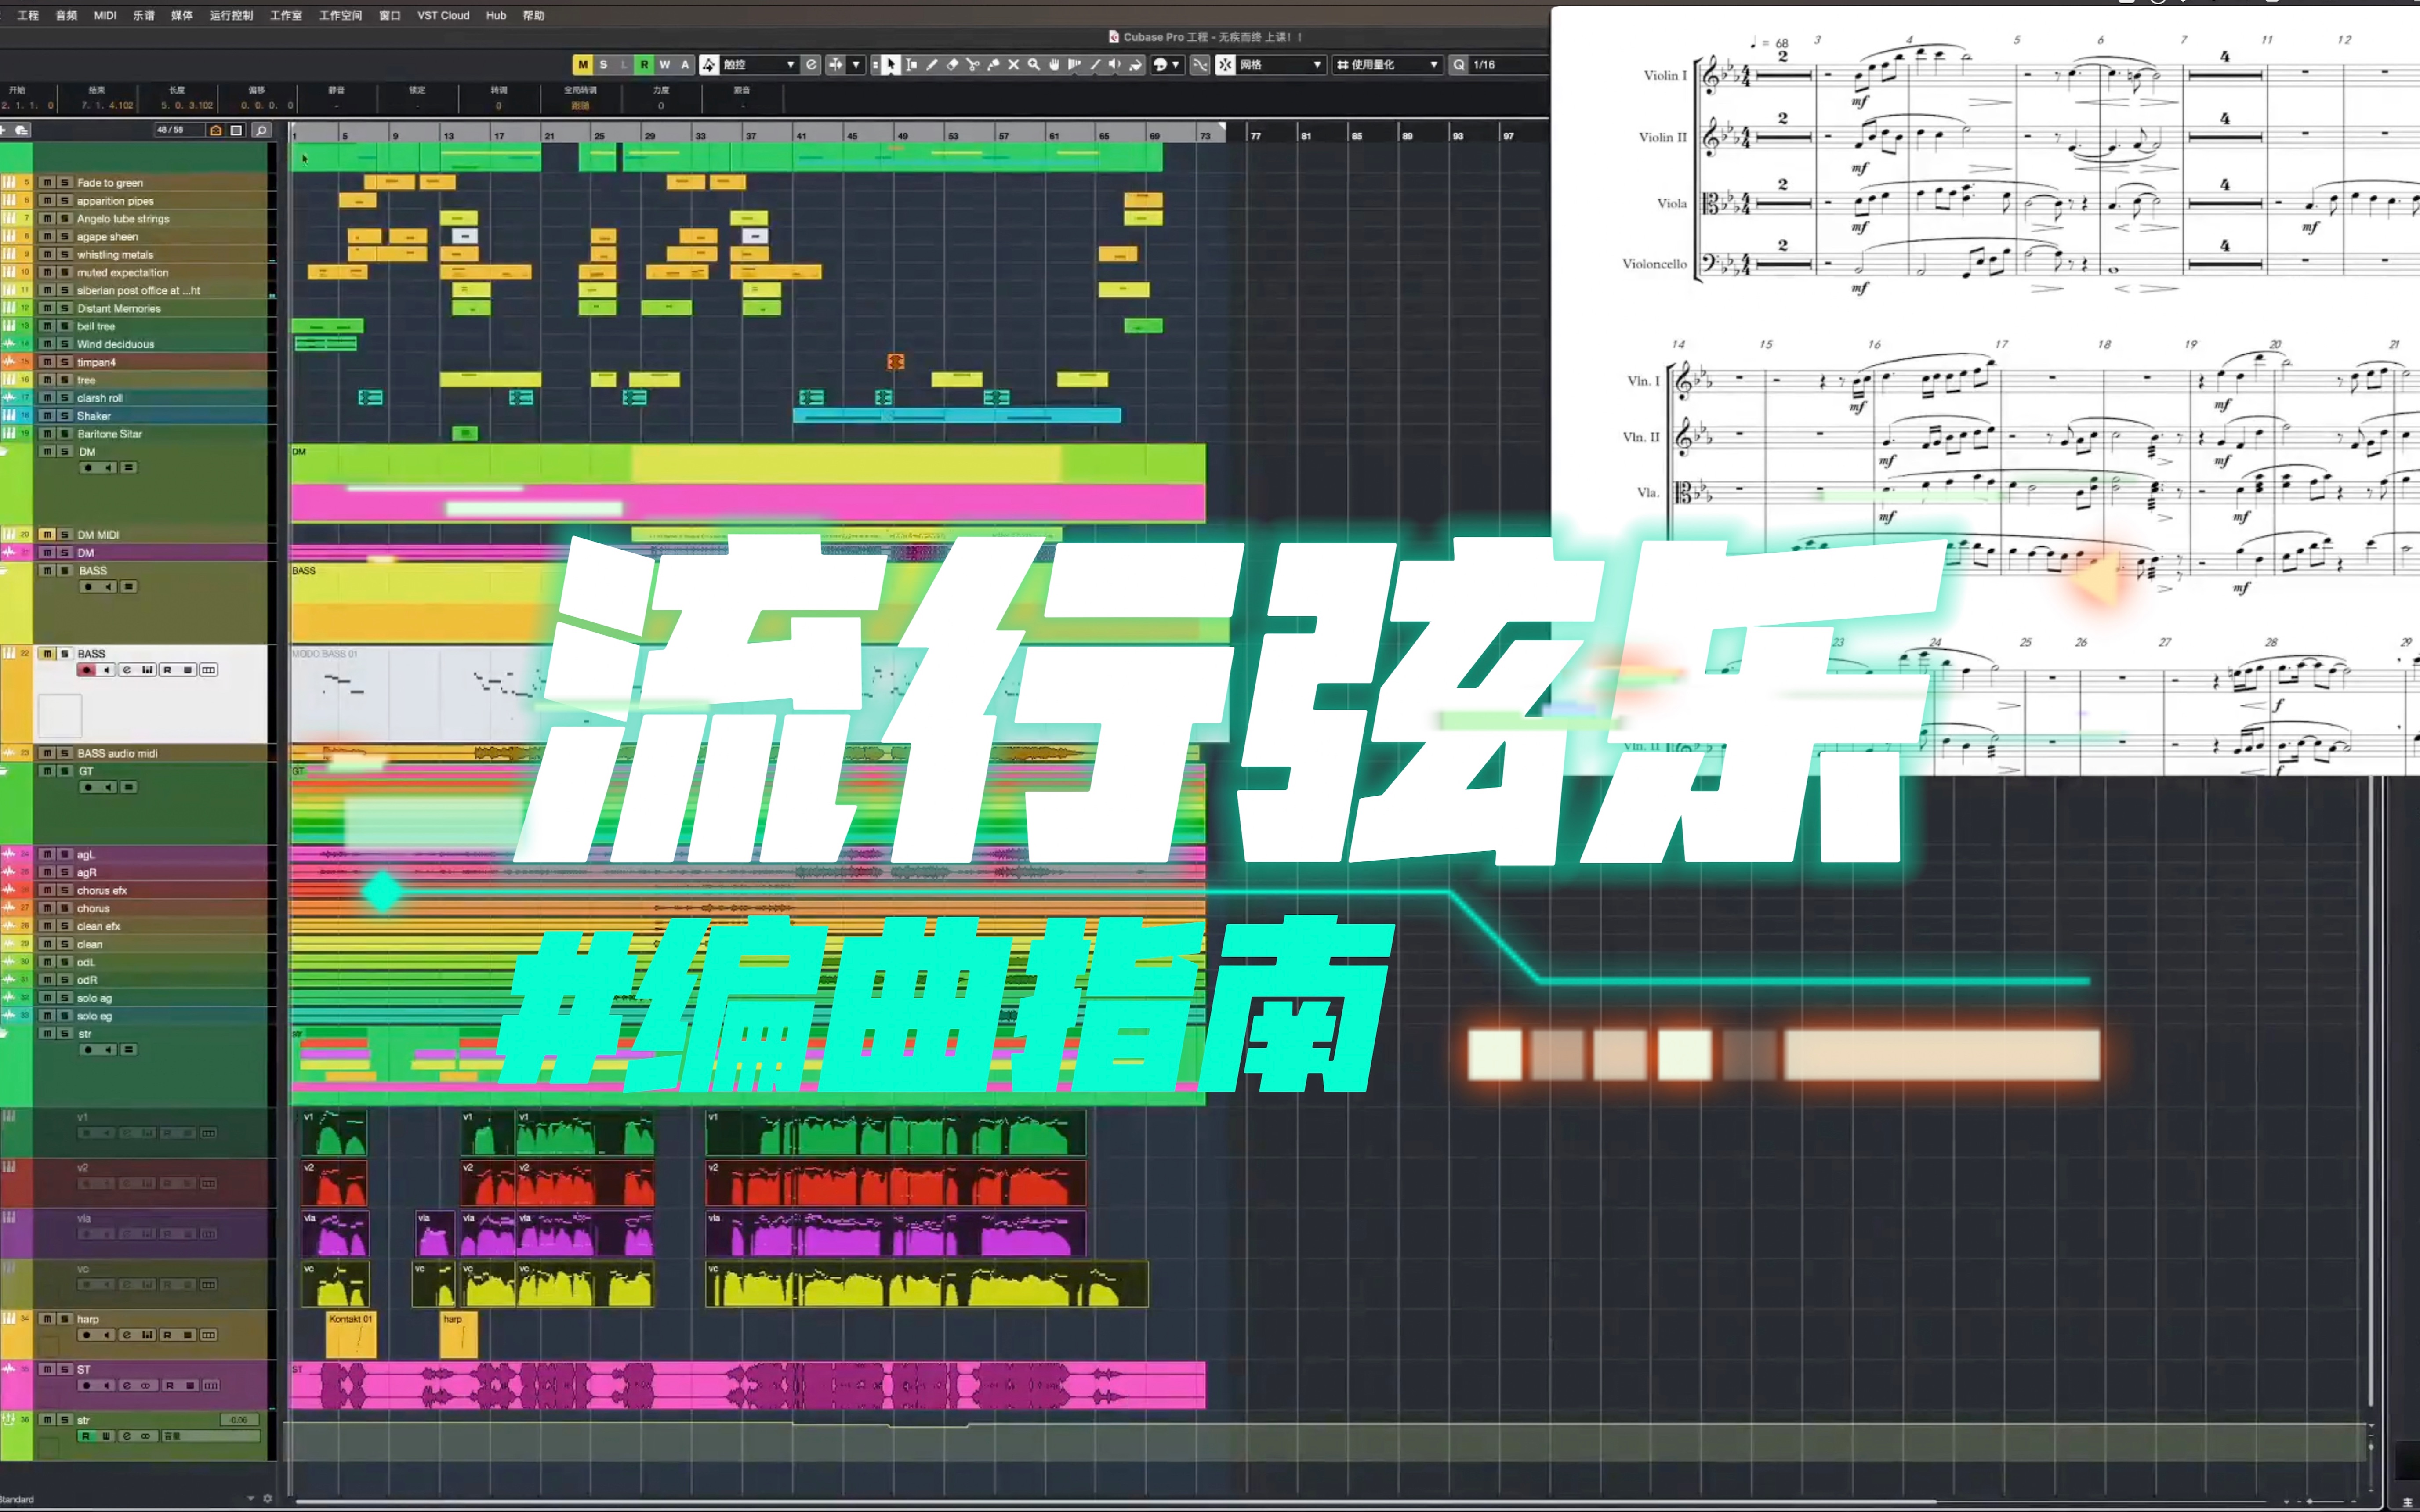The image size is (2420, 1512).
Task: Click the Quantize Q icon
Action: coord(1459,65)
